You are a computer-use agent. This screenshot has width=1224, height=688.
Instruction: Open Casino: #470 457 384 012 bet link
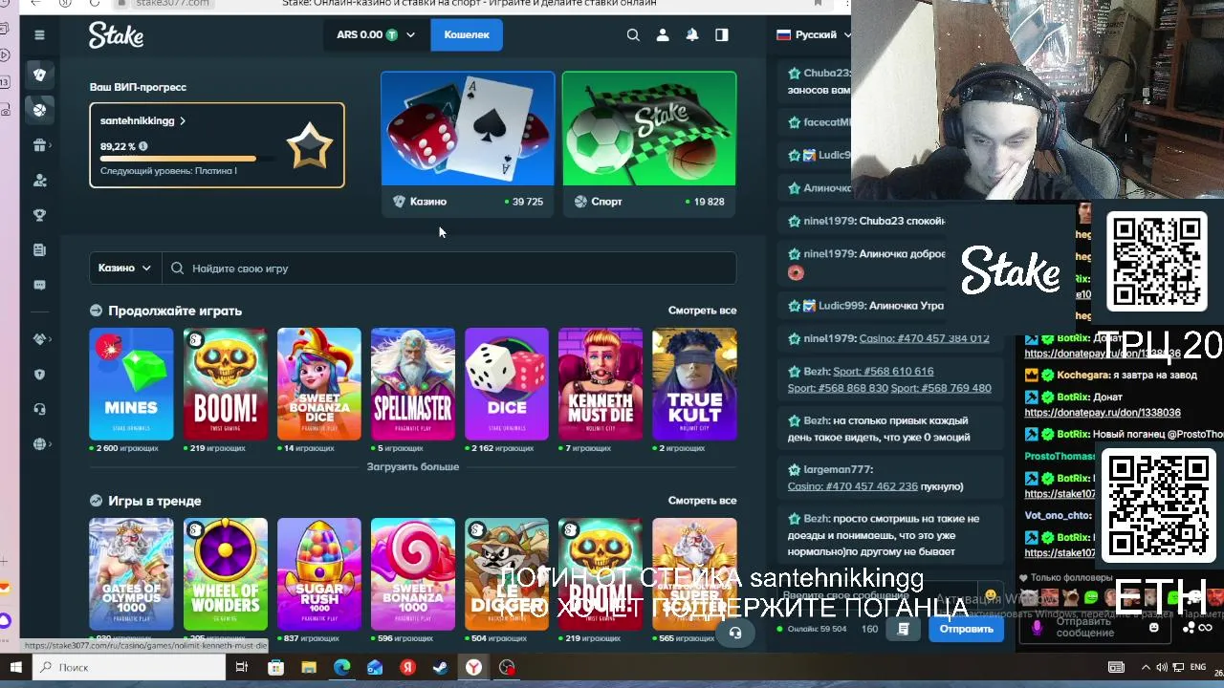(925, 338)
